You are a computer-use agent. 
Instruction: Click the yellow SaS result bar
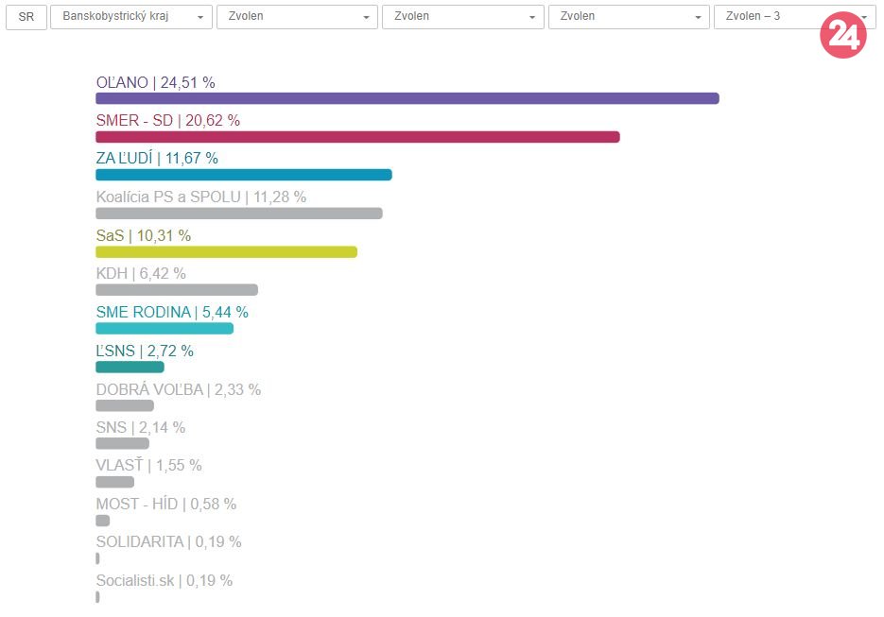click(x=226, y=252)
